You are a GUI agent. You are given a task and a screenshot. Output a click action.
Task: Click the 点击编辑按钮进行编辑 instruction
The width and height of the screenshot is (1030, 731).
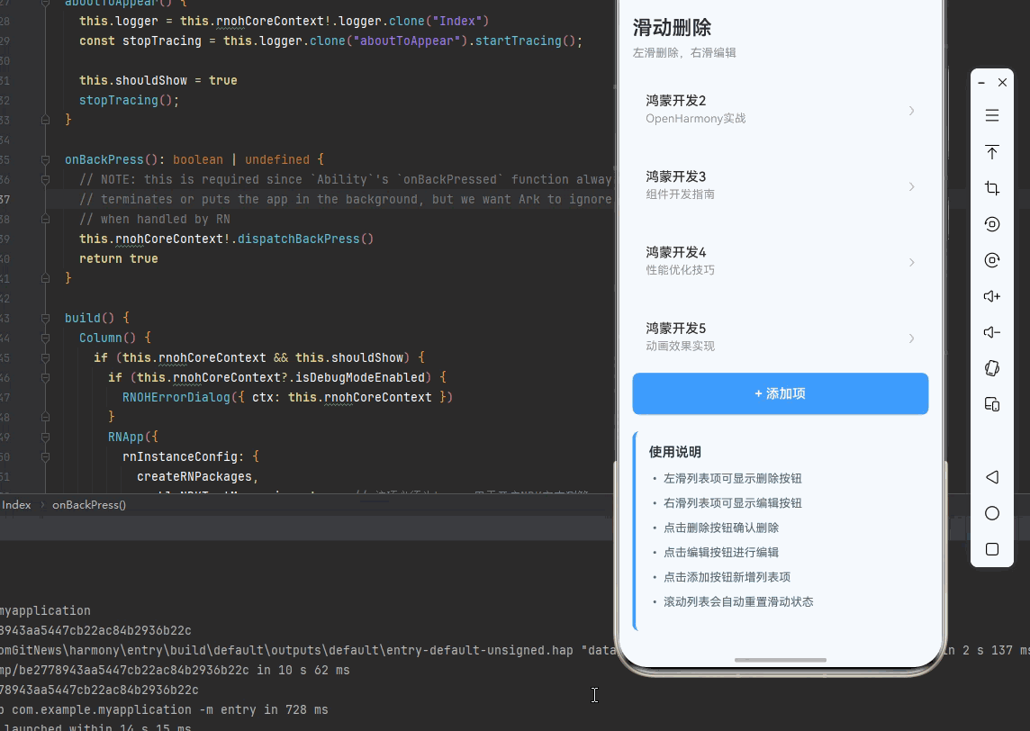[720, 553]
